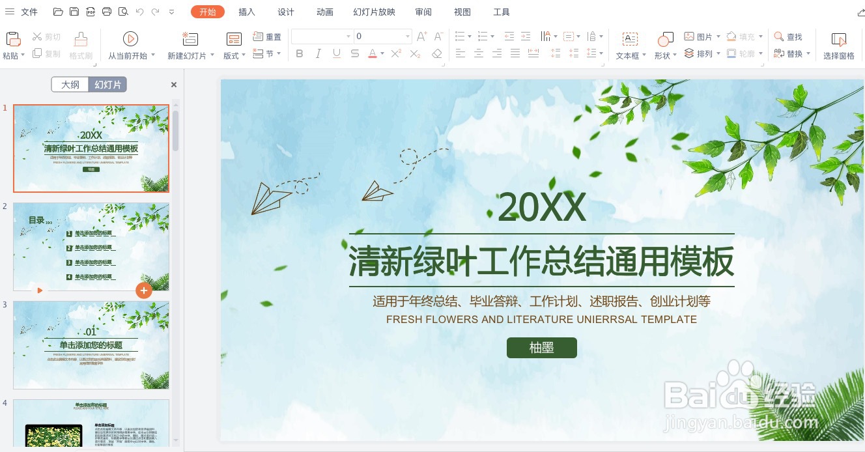Increase font size with A+ icon
Screen dimensions: 865x452
[422, 36]
